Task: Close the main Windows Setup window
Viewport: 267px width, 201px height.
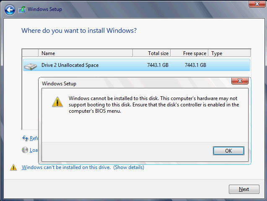Action: [x=257, y=4]
